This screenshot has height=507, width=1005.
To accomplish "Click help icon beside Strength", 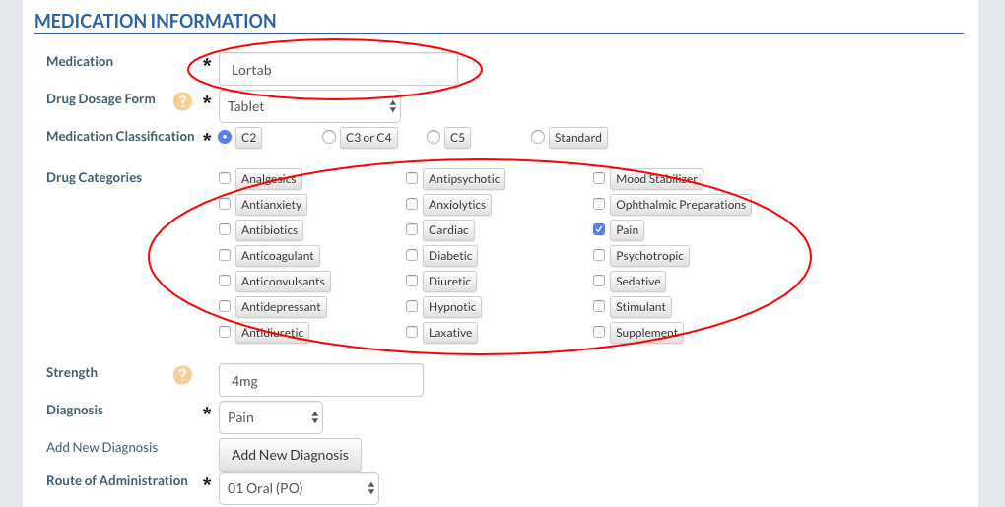I will point(182,375).
